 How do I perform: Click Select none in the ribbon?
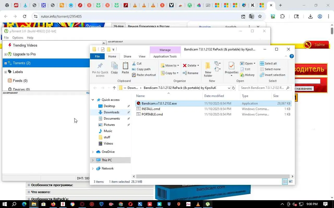pos(270,69)
